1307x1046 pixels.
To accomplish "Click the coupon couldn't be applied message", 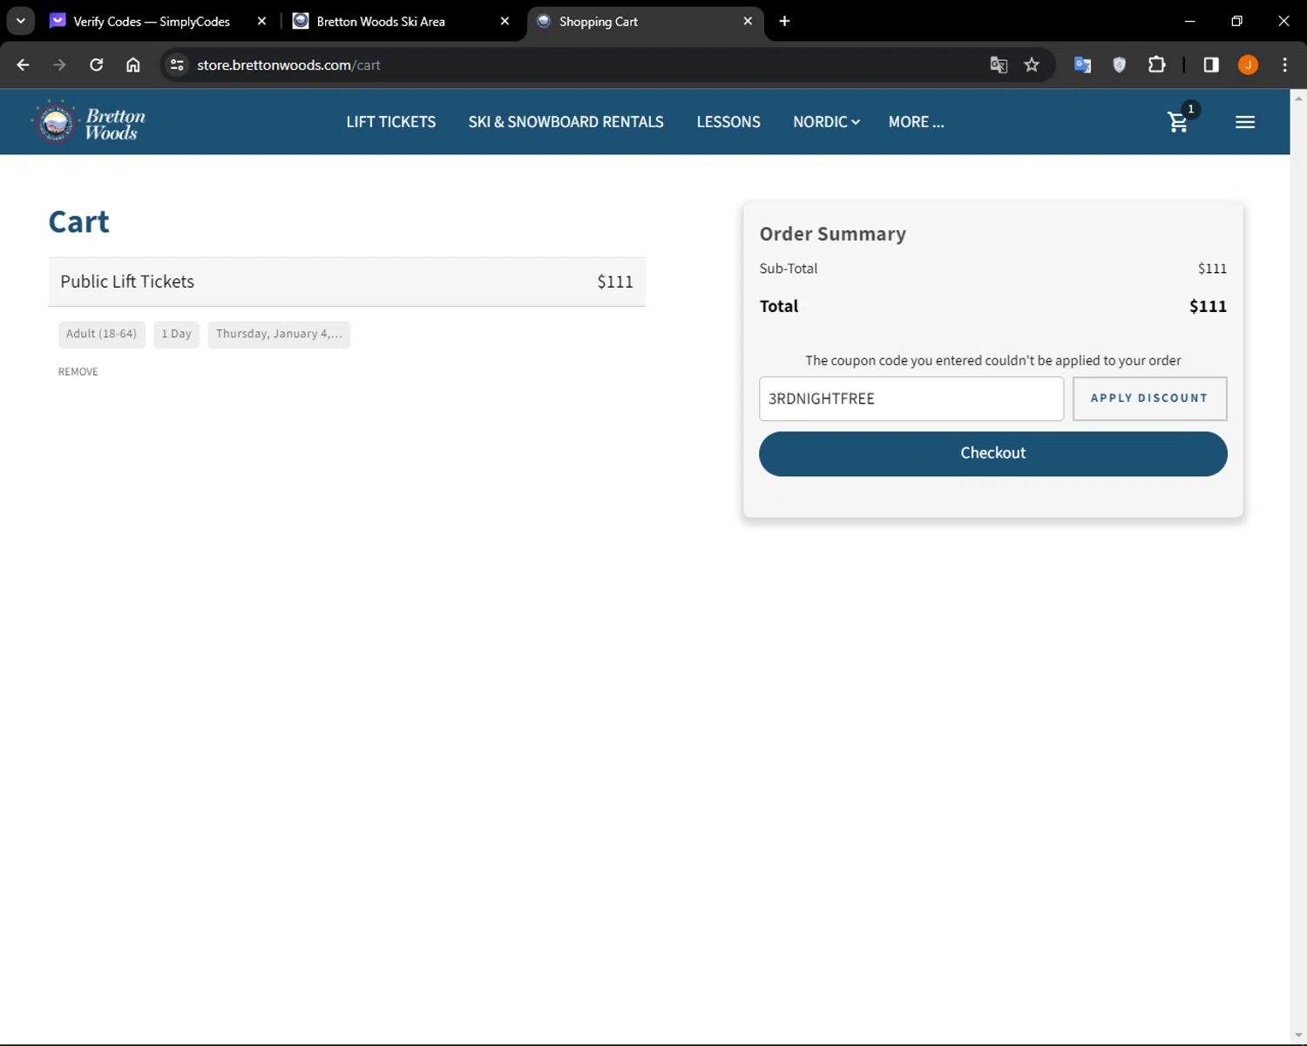I will pos(992,360).
